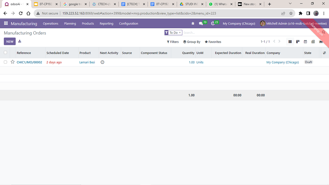Screen dimensions: 329x185
Task: Open the Odoo apps grid menu
Action: (x=6, y=24)
